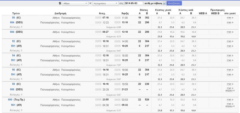The image size is (240, 113).
Task: Click Ανέργων: 0 offer in train 888 row
Action: click(230, 91)
